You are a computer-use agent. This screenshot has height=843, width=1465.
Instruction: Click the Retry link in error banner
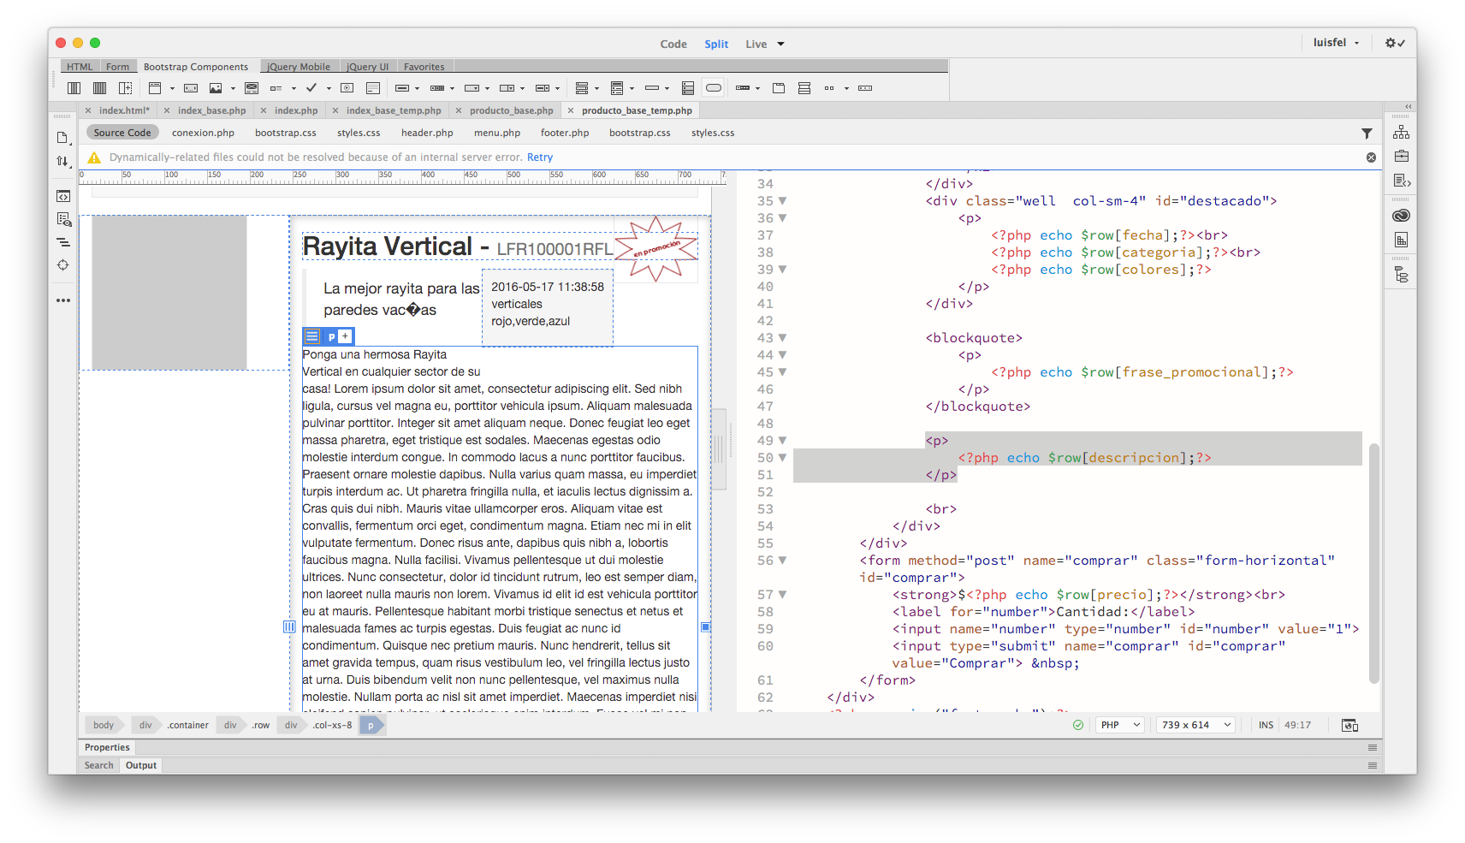tap(540, 157)
